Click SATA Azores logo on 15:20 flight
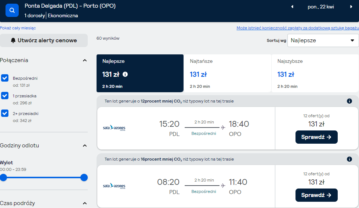This screenshot has height=208, width=359. [x=114, y=128]
